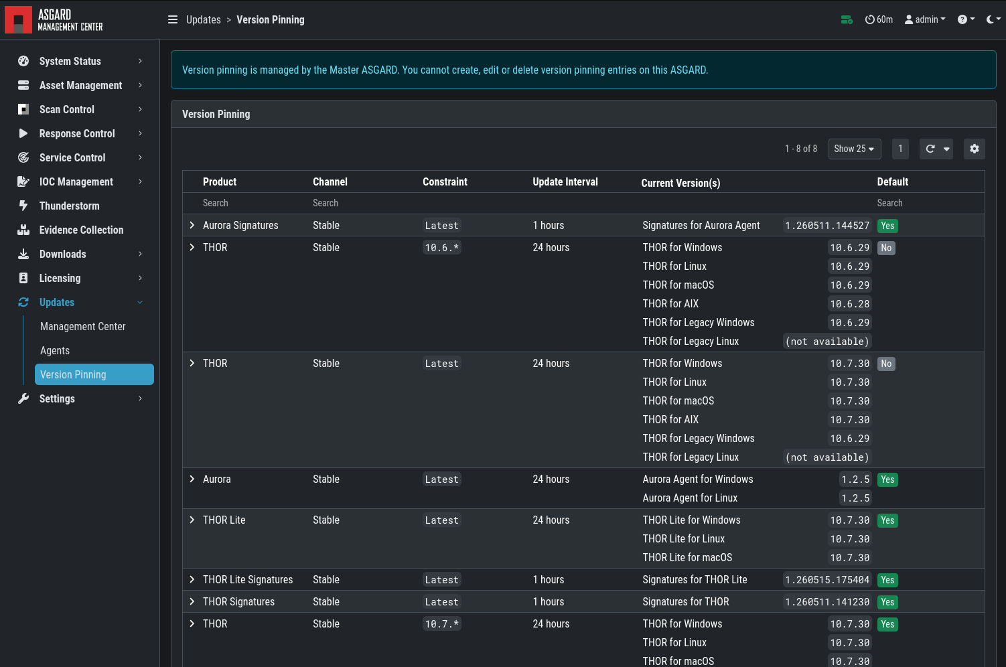
Task: Click the 10.6.* constraint value
Action: pos(442,248)
